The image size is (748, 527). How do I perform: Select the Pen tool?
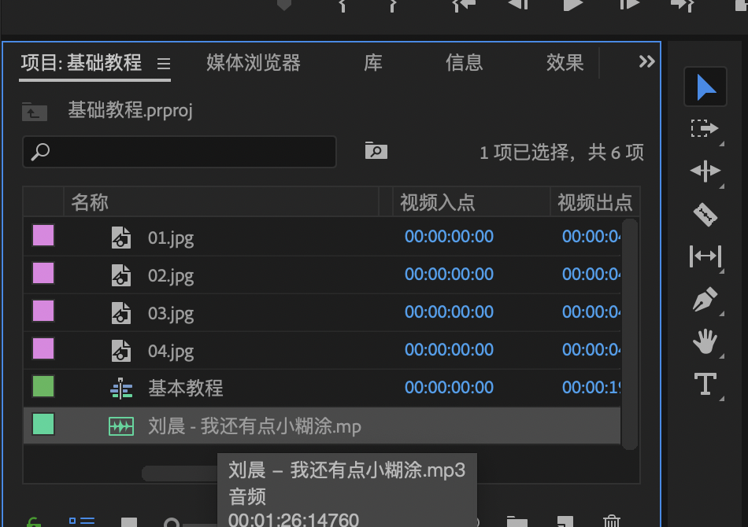tap(705, 299)
